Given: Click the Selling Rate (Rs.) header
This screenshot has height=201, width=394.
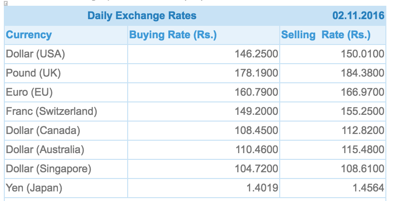Looking at the screenshot, I should click(x=326, y=35).
